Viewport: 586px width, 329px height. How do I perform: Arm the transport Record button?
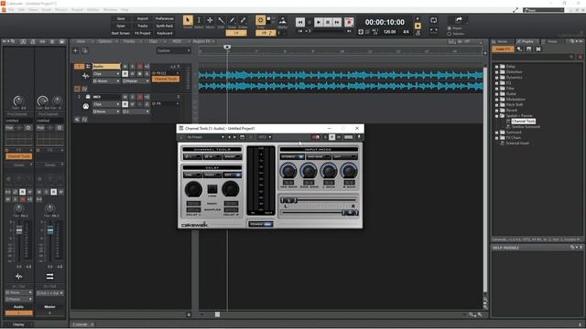[349, 23]
